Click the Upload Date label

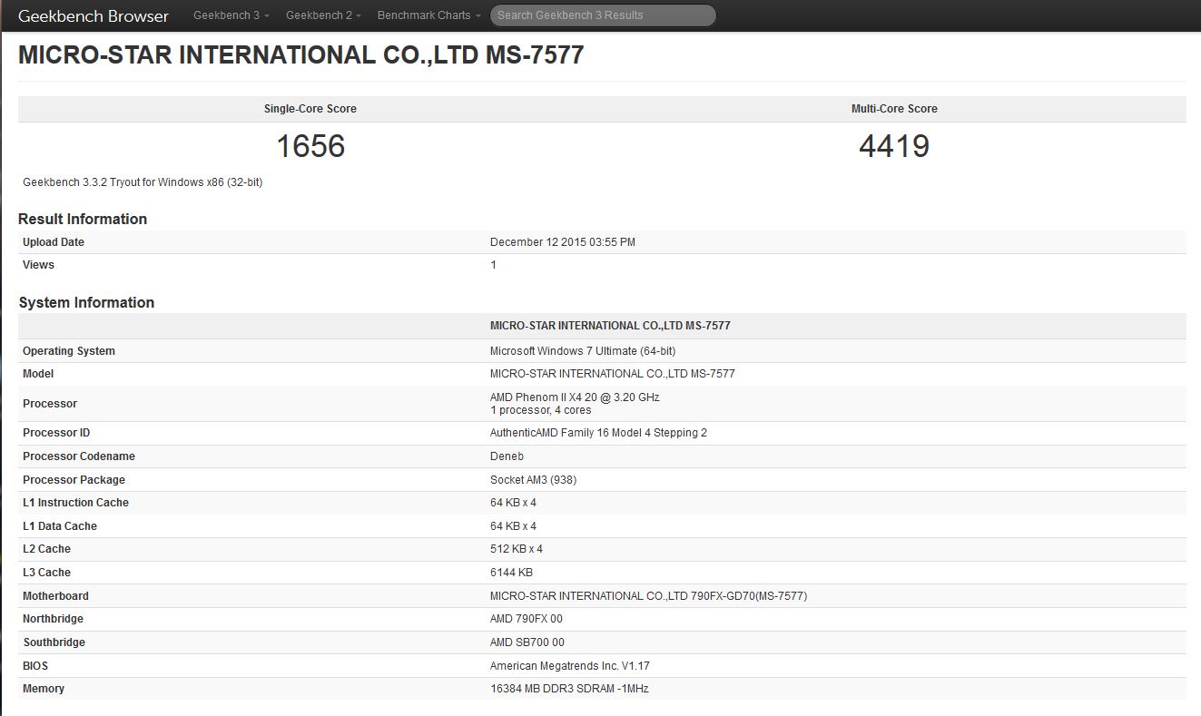pos(54,242)
